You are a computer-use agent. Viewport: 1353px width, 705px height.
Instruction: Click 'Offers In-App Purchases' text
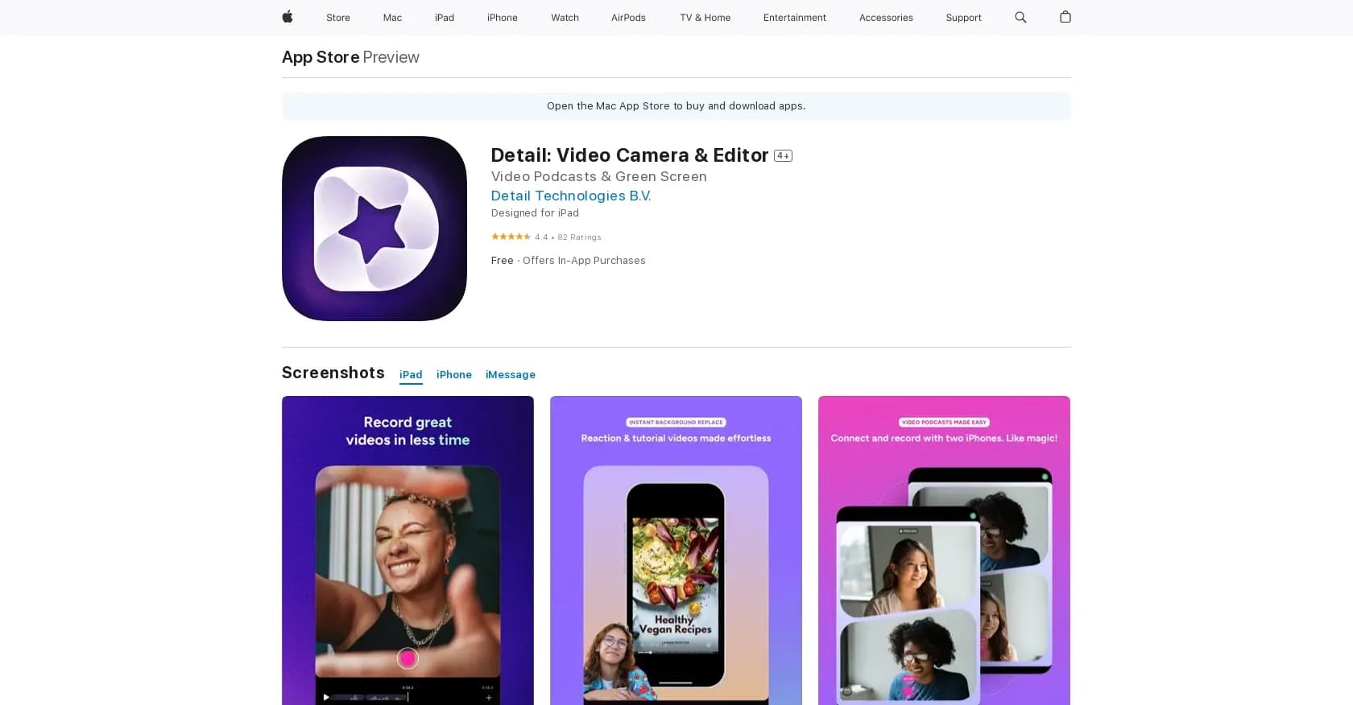tap(584, 261)
